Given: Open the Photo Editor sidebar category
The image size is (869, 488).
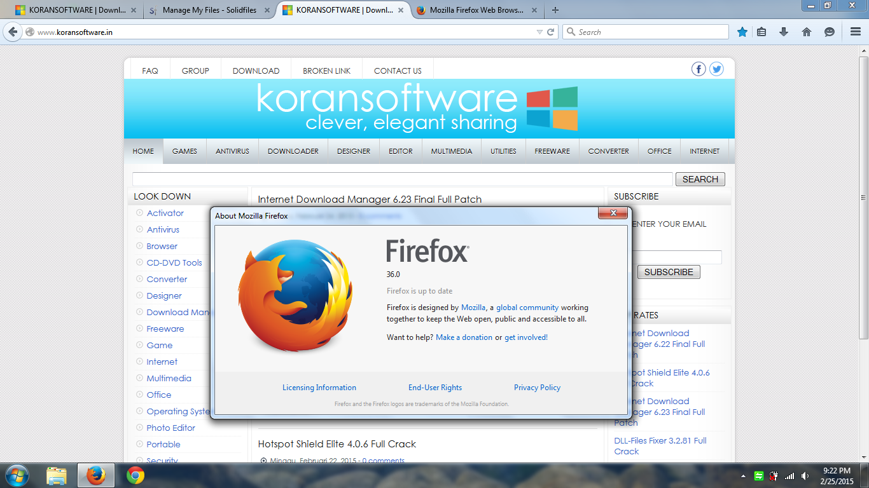Looking at the screenshot, I should coord(171,428).
